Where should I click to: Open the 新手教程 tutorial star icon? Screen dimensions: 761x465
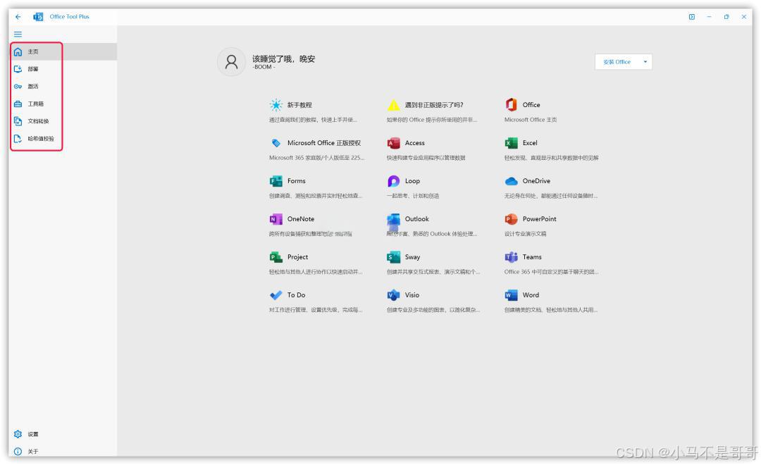276,105
